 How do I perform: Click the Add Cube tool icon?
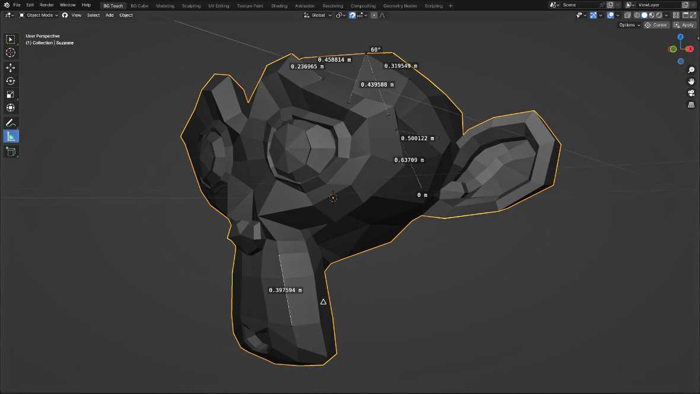click(11, 152)
